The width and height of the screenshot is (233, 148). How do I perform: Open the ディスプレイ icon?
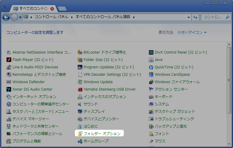[x=80, y=112]
